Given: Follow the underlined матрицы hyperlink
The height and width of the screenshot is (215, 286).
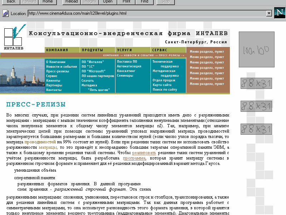Looking at the screenshot, I should pyautogui.click(x=48, y=147).
